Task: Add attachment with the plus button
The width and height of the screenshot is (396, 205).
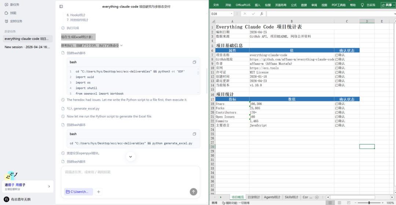Action: [99, 192]
